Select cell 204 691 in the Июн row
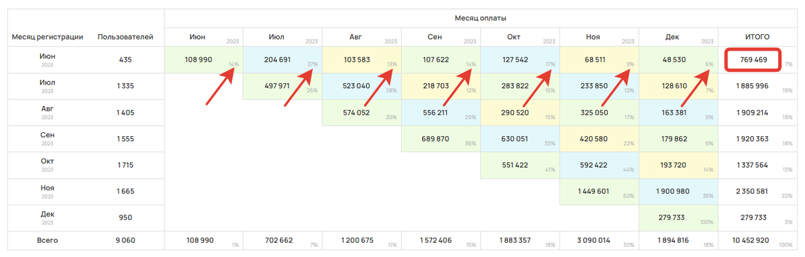The image size is (805, 257). click(276, 60)
